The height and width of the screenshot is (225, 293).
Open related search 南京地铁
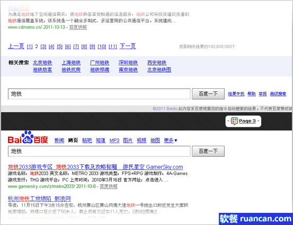[x=128, y=70]
